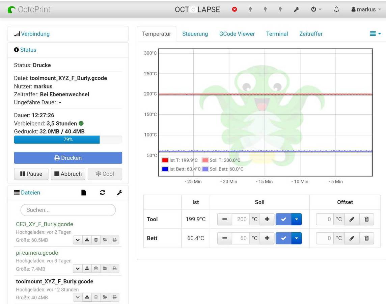Viewport: 386px width, 304px height.
Task: Click the red Octolapse error icon
Action: click(x=235, y=9)
